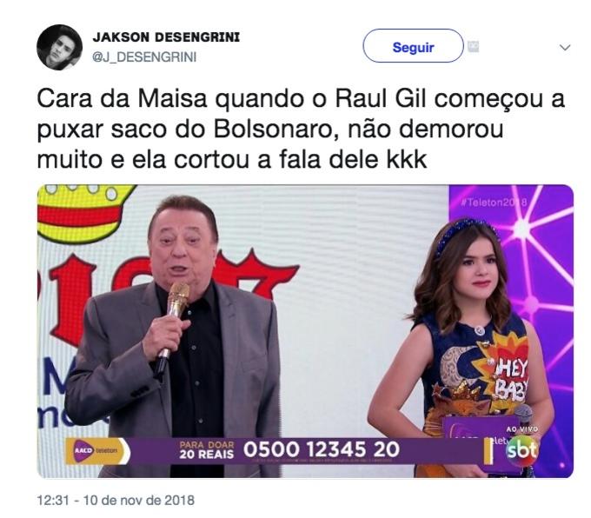The width and height of the screenshot is (591, 518).
Task: Click the AACD Teleton logo badge
Action: click(x=97, y=450)
